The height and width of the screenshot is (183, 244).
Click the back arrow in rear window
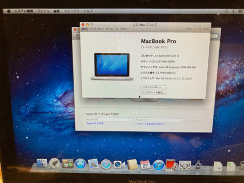tap(77, 35)
